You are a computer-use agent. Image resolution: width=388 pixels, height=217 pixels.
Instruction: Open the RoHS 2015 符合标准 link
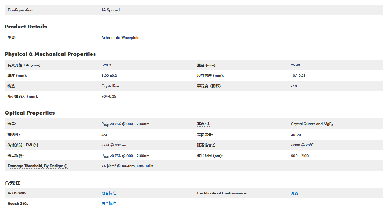(x=109, y=193)
